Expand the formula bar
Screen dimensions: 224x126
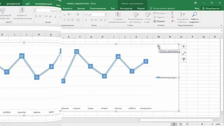[222, 31]
